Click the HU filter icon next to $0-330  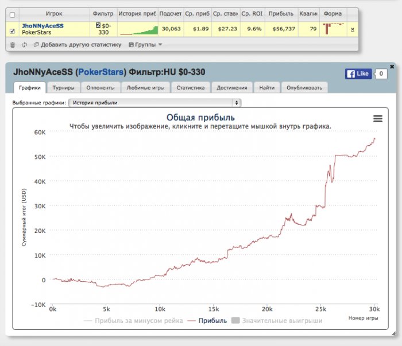pos(98,25)
